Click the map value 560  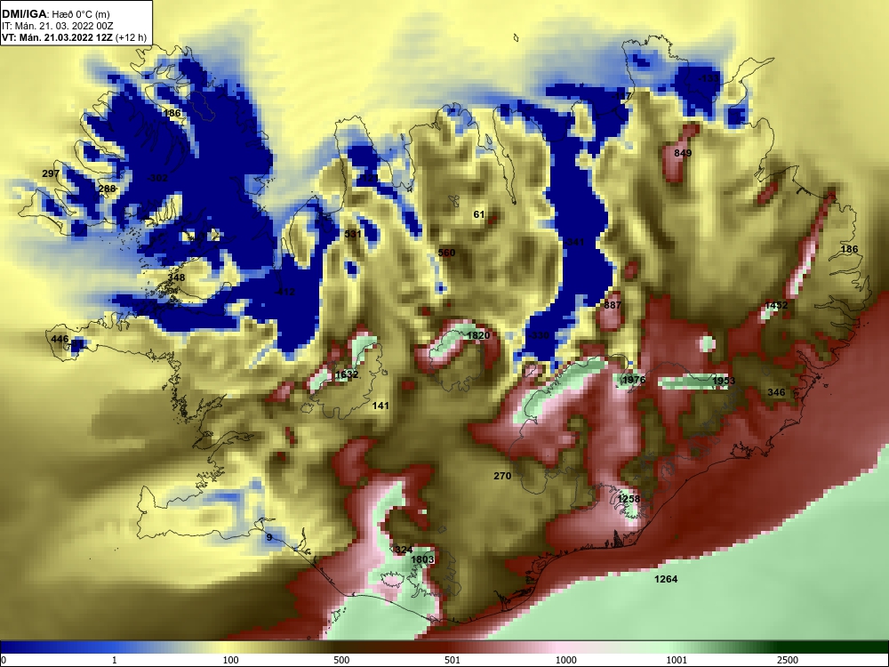pos(447,253)
